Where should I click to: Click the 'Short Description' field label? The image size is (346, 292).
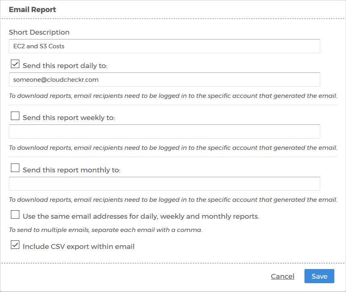[x=39, y=32]
